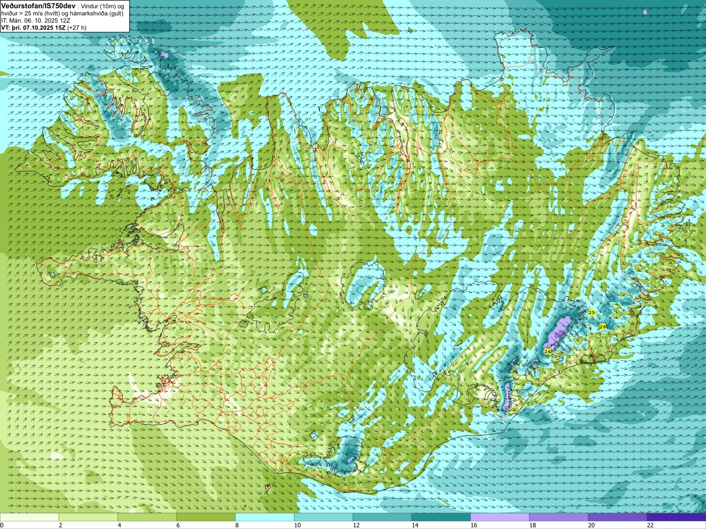Click the scale number 10 below the legend
The height and width of the screenshot is (529, 706).
point(297,525)
